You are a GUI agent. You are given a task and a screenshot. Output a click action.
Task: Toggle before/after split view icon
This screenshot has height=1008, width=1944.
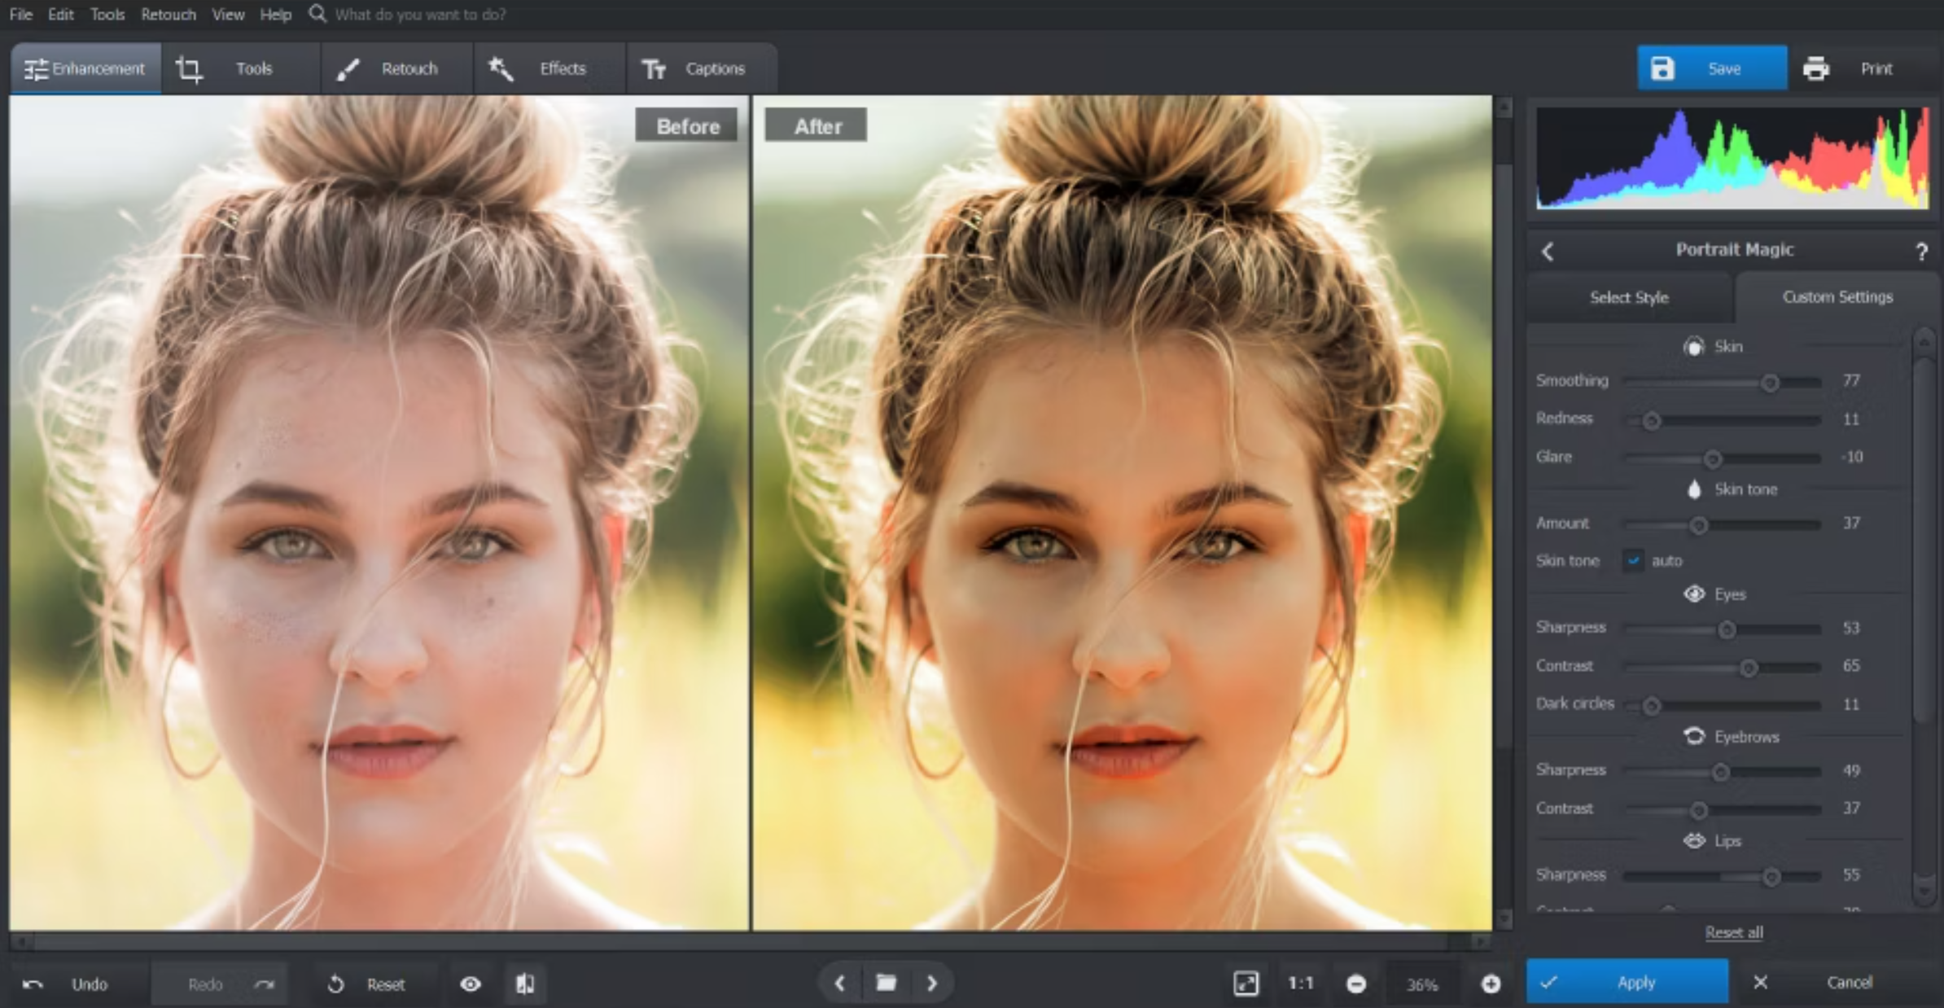(525, 984)
